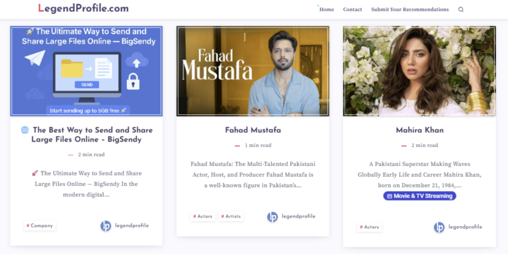This screenshot has width=508, height=254.
Task: Click "2 min read" on Mahira Khan card
Action: (425, 145)
